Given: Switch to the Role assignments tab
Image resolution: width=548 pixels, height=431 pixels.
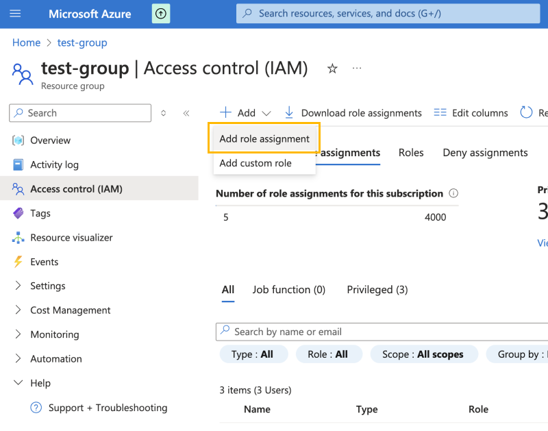Looking at the screenshot, I should click(x=348, y=153).
